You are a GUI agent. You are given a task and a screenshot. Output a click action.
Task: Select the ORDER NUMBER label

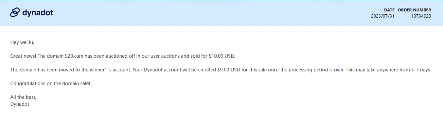[415, 10]
